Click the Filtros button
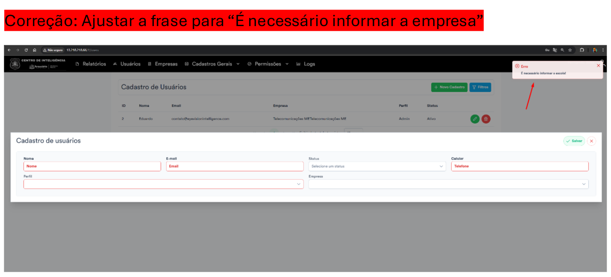Image resolution: width=611 pixels, height=277 pixels. pos(480,87)
